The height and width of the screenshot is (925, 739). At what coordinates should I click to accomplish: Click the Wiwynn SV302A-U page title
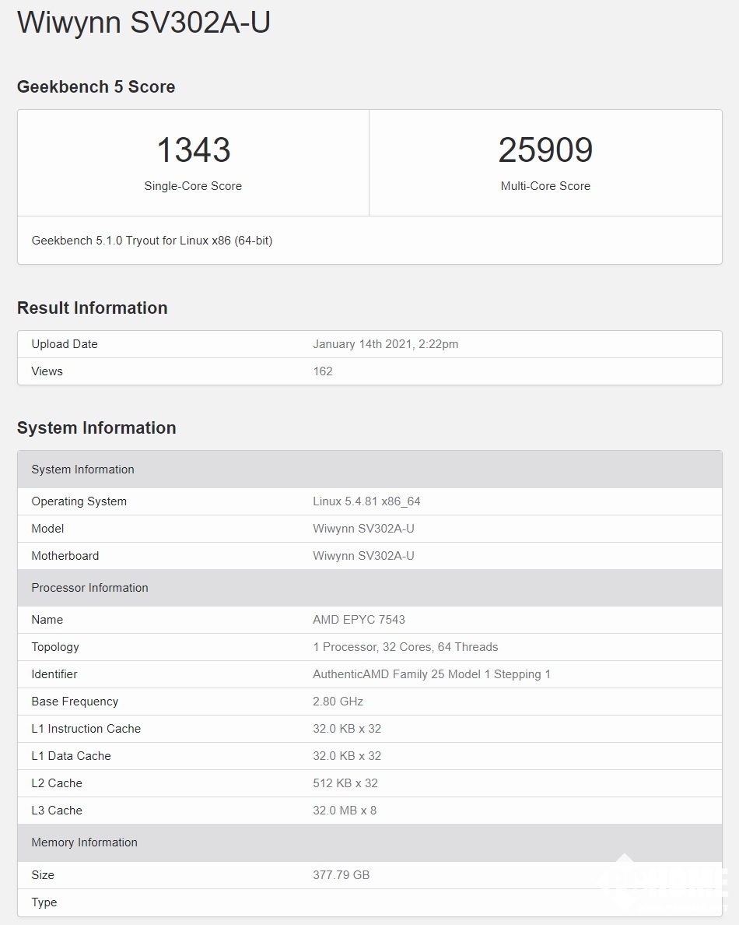pos(143,23)
